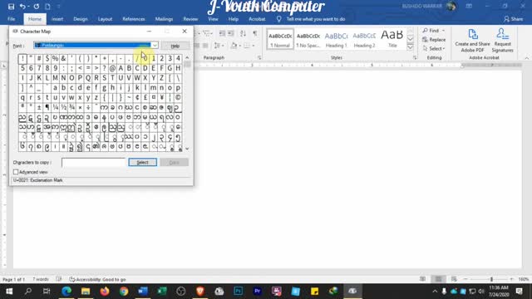This screenshot has height=299, width=532.
Task: Switch to the Layout tab
Action: (105, 19)
